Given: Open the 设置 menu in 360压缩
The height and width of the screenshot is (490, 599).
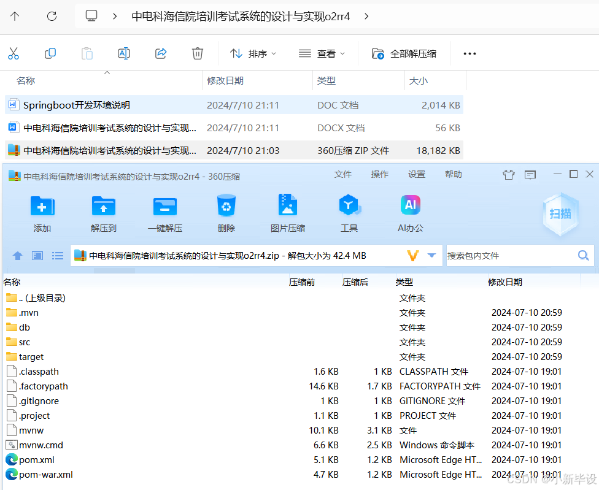Looking at the screenshot, I should [x=416, y=174].
